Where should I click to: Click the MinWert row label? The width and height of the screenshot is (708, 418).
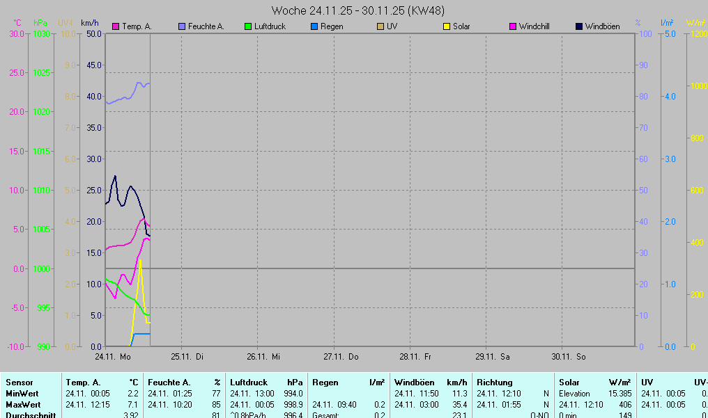pos(22,394)
